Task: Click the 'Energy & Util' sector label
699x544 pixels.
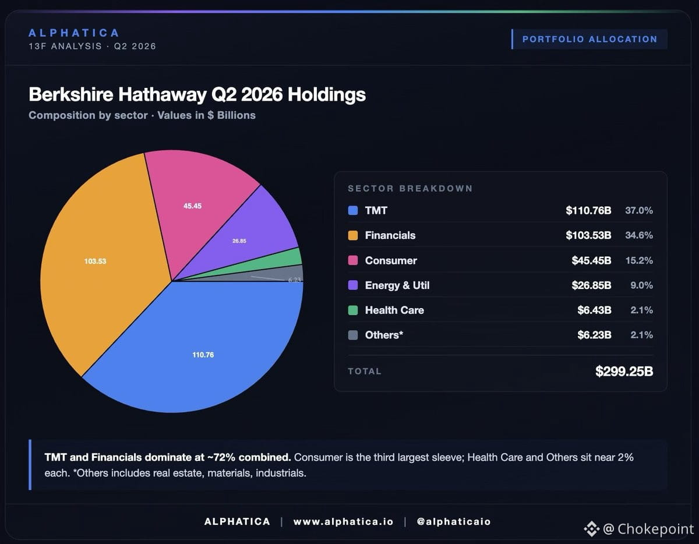Action: 397,285
